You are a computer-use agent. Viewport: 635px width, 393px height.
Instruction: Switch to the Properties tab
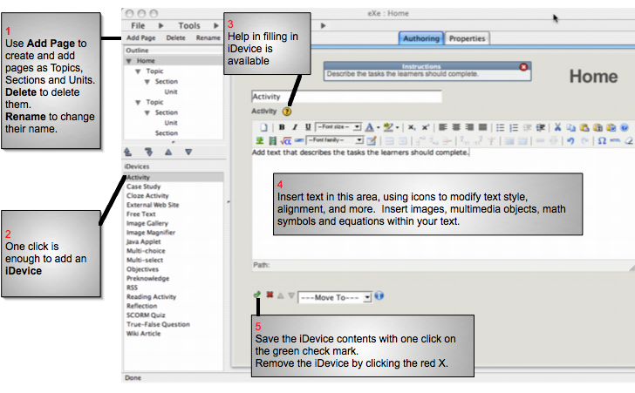click(467, 38)
